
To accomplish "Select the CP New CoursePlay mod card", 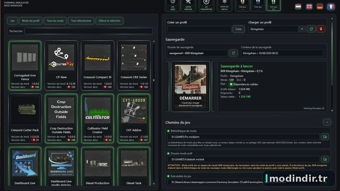I will click(x=61, y=66).
